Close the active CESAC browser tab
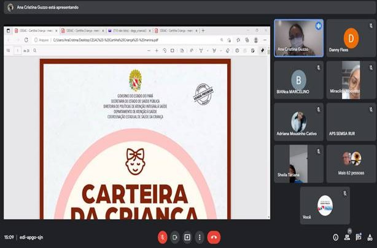 [x=56, y=31]
